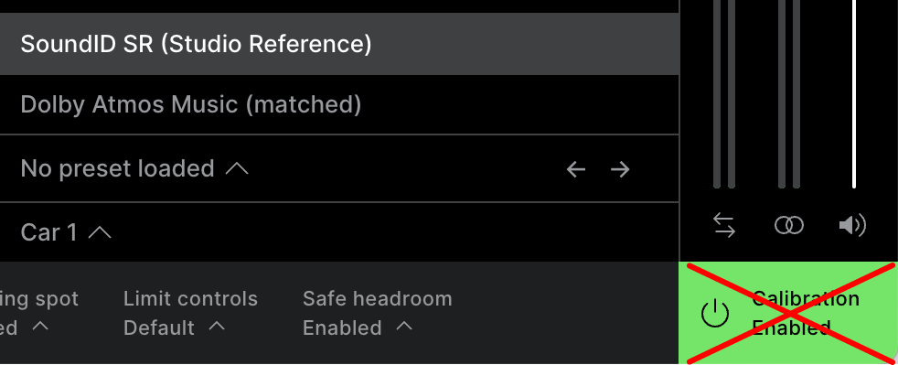Click the middle pair of level meters

(789, 94)
